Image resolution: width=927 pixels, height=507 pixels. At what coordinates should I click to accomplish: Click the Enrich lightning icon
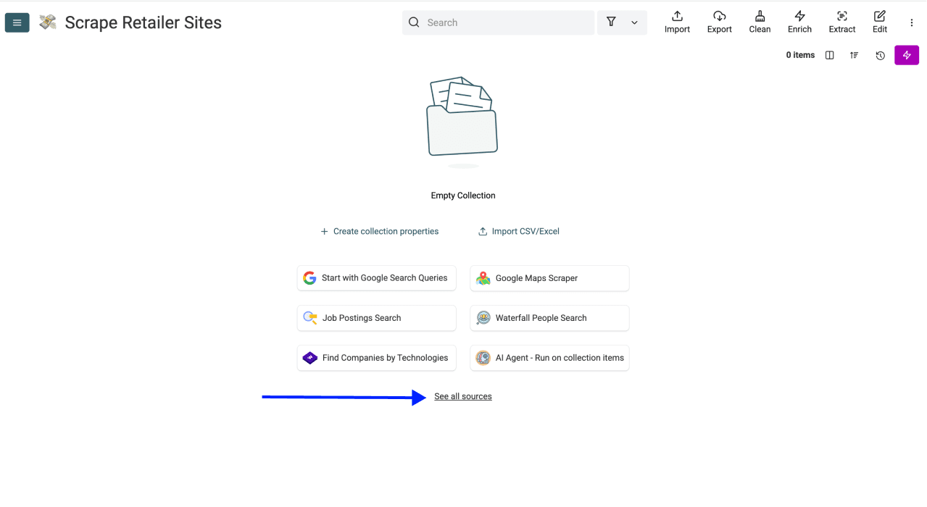coord(799,22)
